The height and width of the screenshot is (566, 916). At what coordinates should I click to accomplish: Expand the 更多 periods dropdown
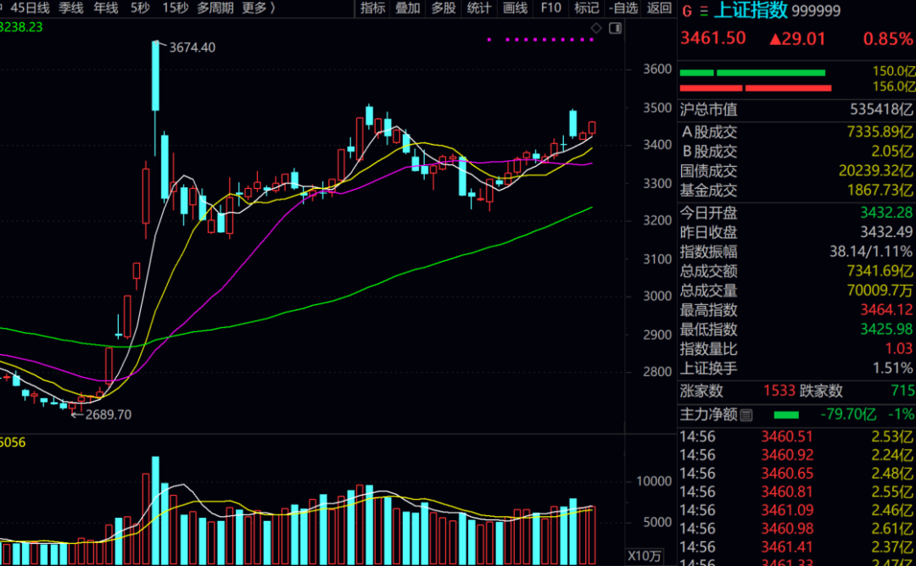tap(259, 8)
